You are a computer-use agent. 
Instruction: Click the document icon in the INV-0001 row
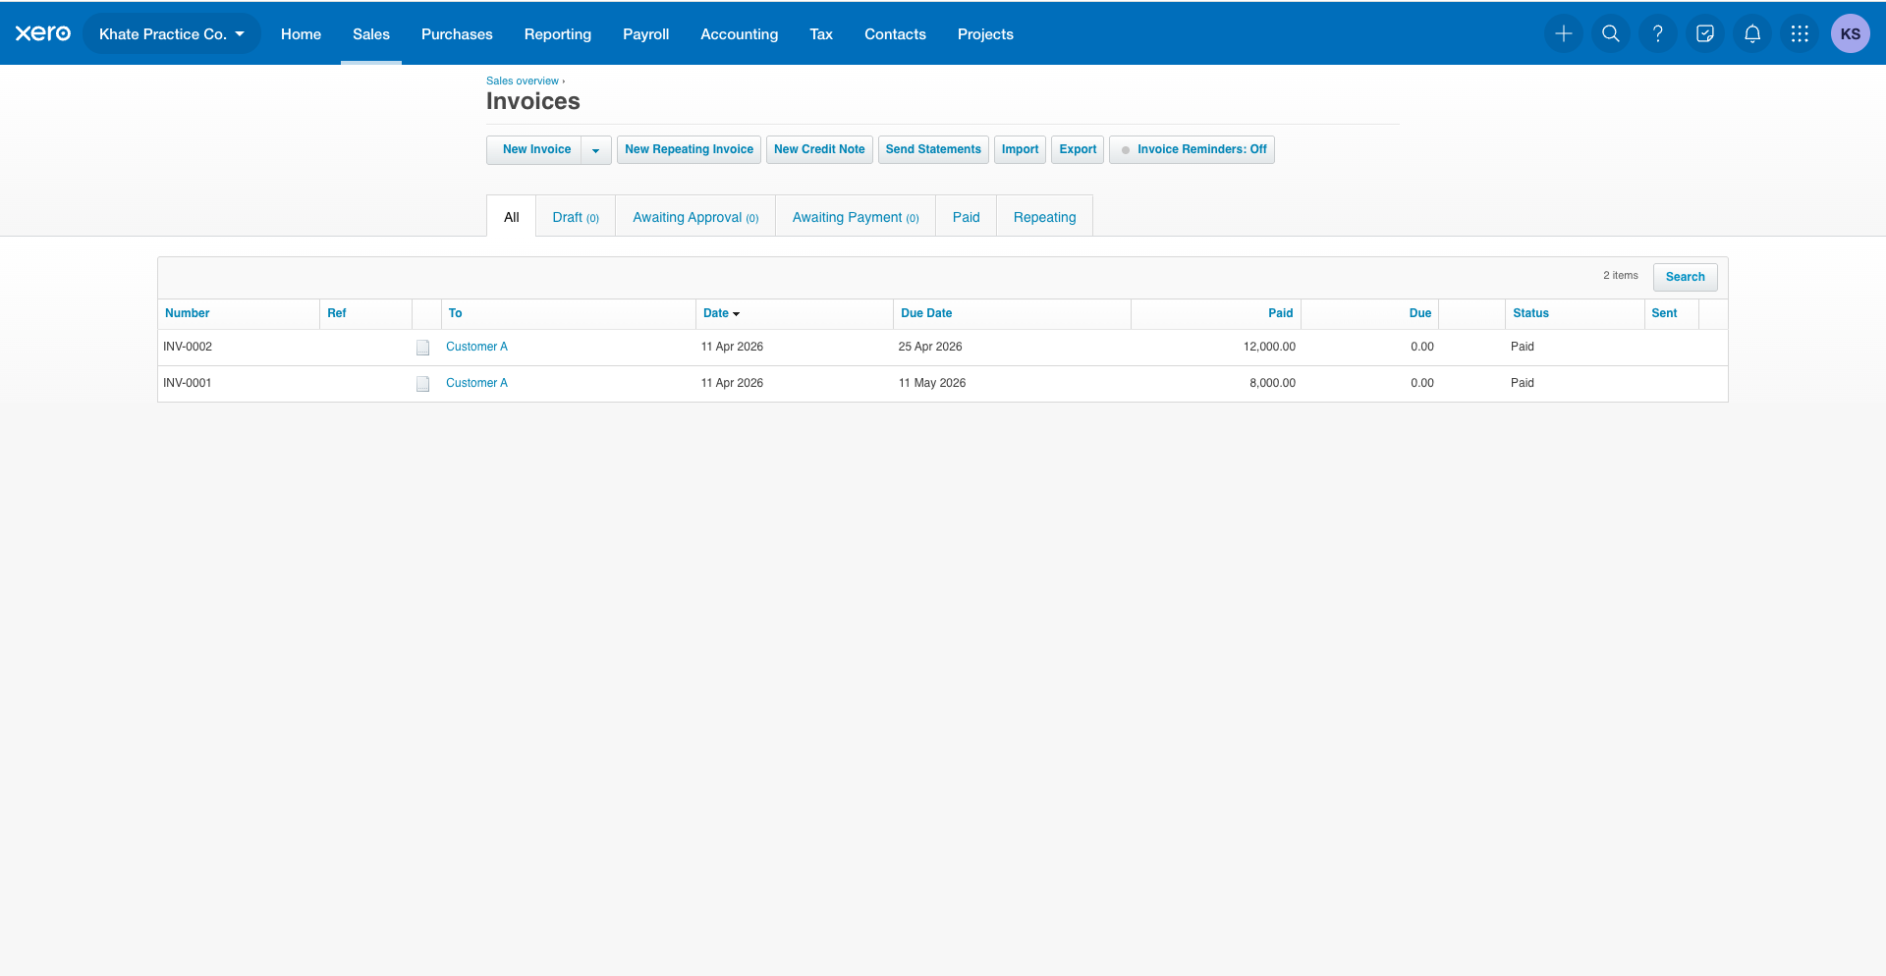click(423, 384)
